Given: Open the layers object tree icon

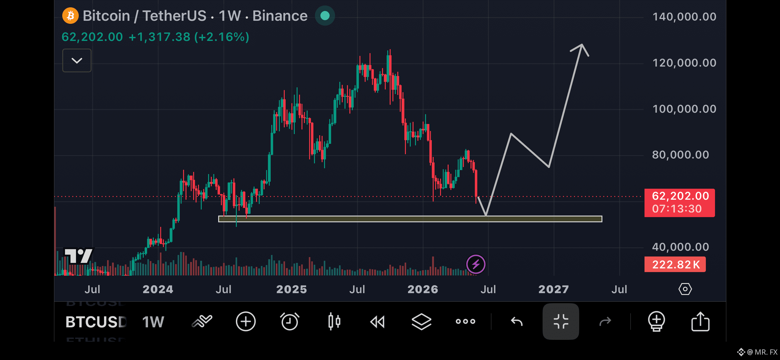Looking at the screenshot, I should click(x=421, y=322).
